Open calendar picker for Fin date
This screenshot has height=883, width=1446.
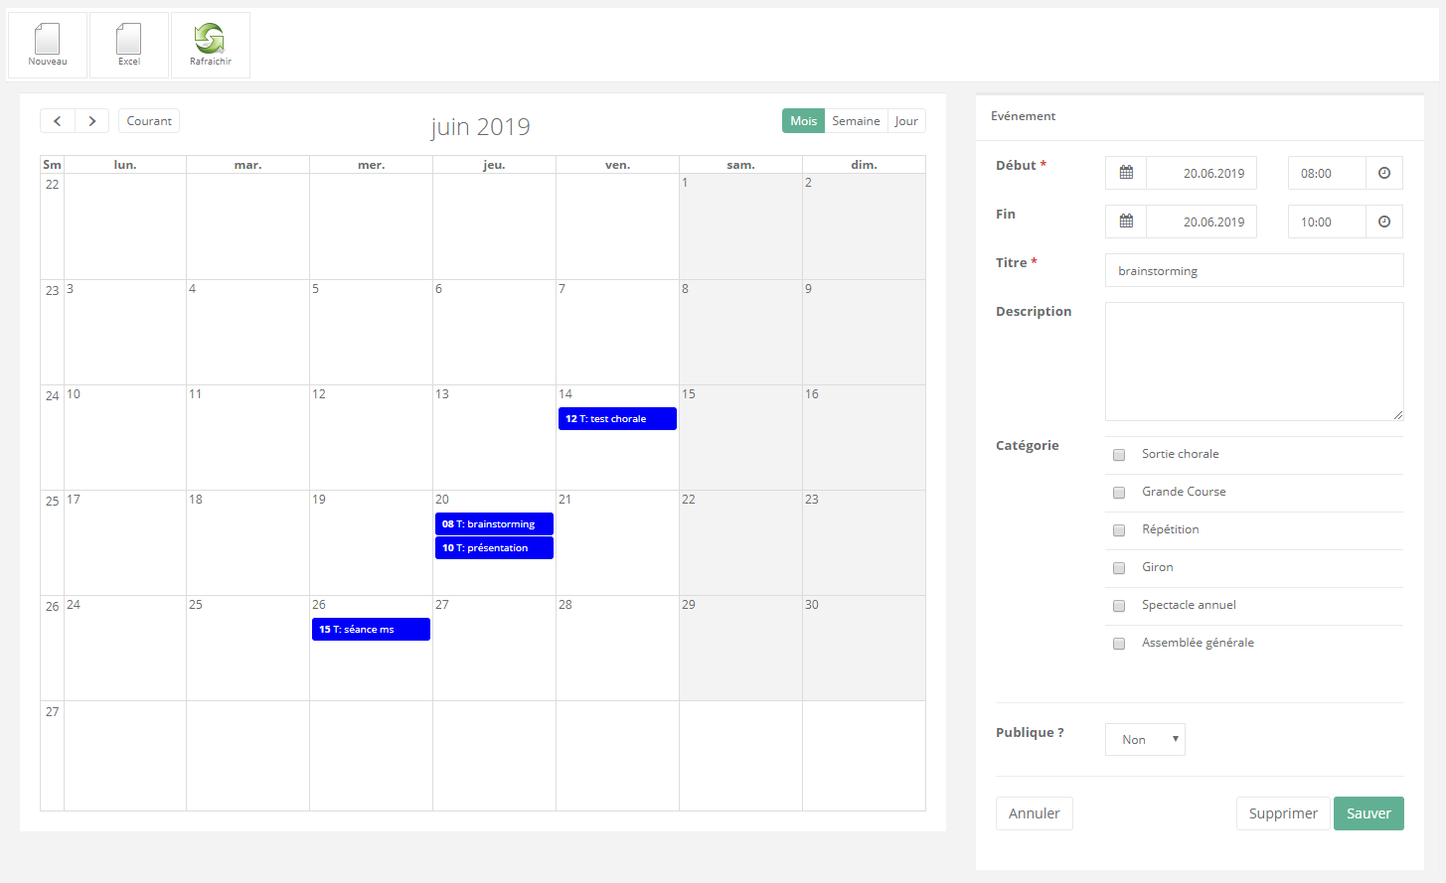pyautogui.click(x=1126, y=221)
